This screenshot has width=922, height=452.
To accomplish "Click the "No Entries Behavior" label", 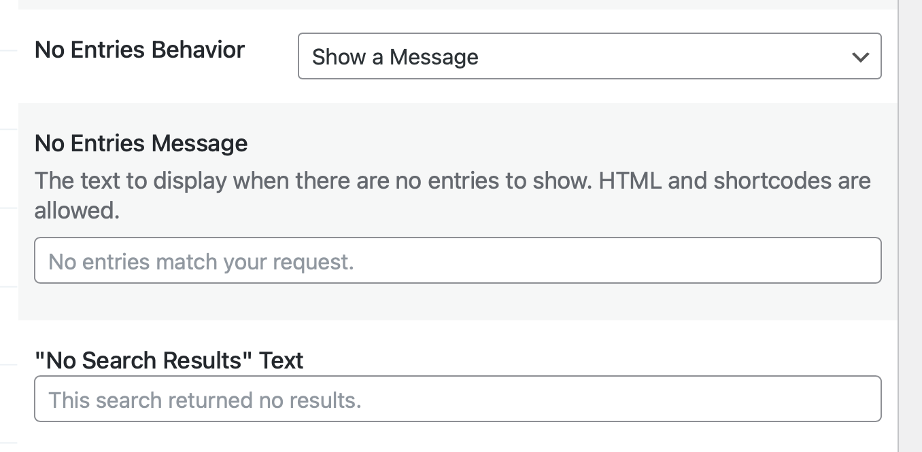I will pyautogui.click(x=139, y=50).
